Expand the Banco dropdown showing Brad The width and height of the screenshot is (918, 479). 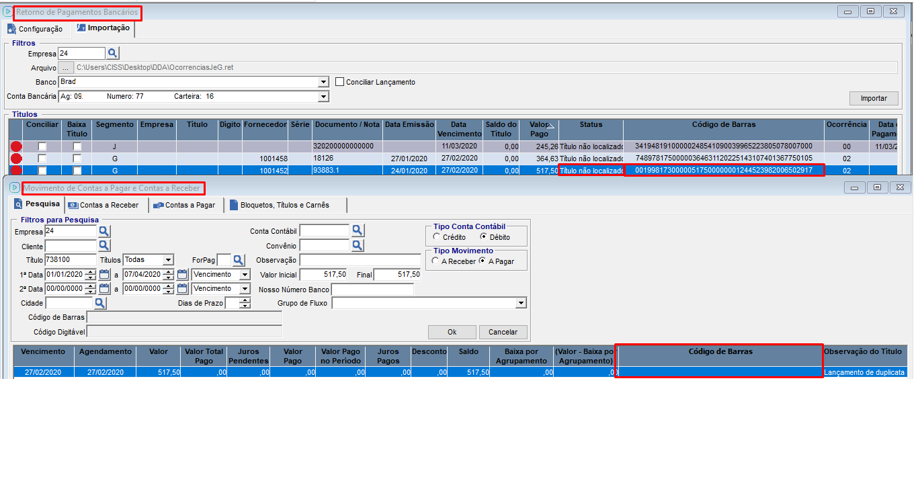[x=323, y=82]
